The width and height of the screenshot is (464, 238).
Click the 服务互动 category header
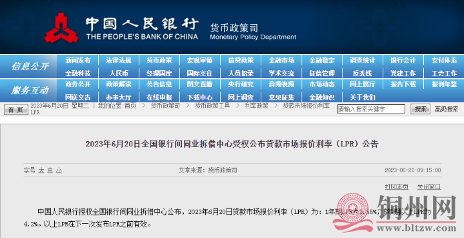pyautogui.click(x=30, y=90)
